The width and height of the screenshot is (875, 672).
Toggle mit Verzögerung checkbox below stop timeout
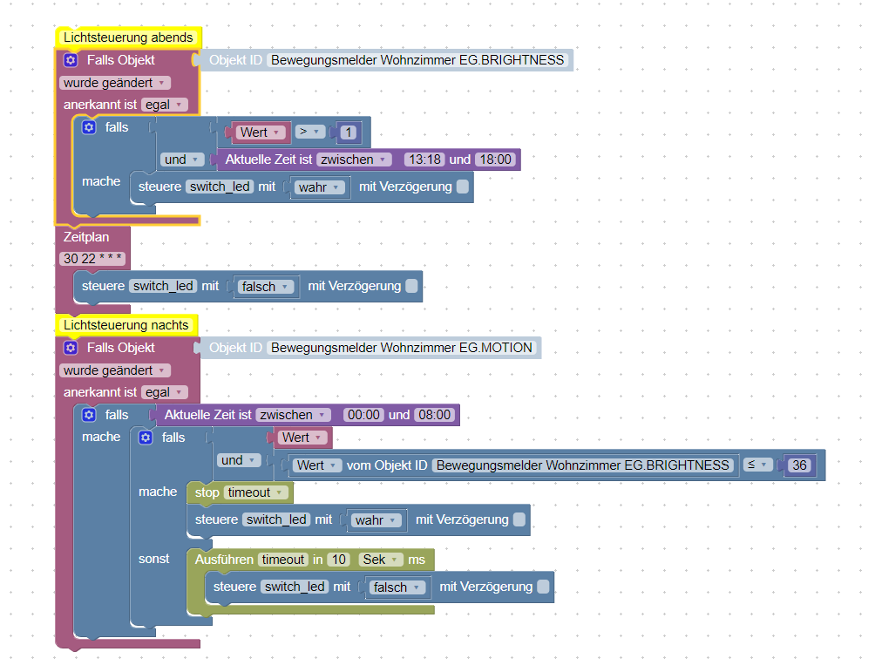(x=519, y=519)
